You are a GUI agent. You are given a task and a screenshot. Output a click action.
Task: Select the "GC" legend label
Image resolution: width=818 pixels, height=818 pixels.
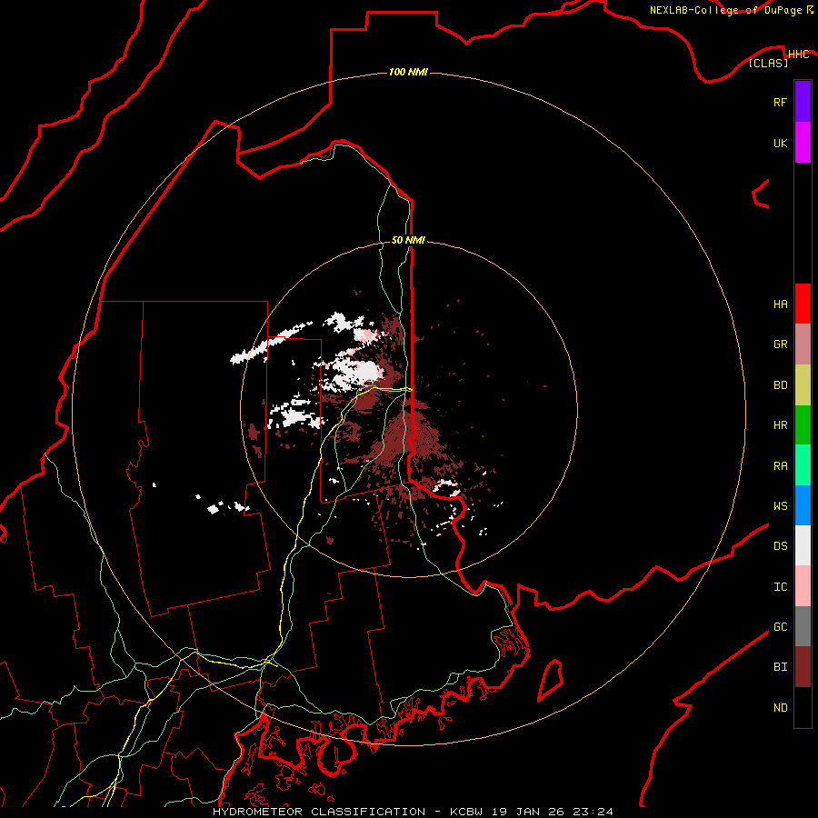click(x=780, y=627)
